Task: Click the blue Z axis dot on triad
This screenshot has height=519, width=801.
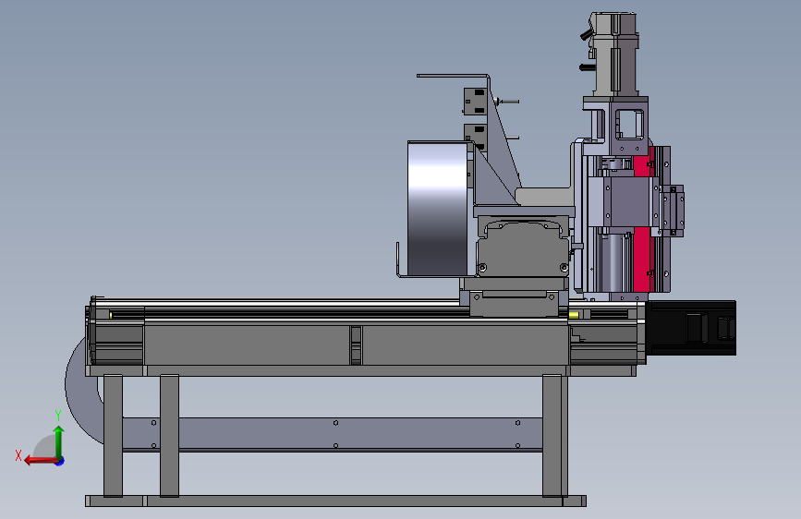Action: pos(60,461)
